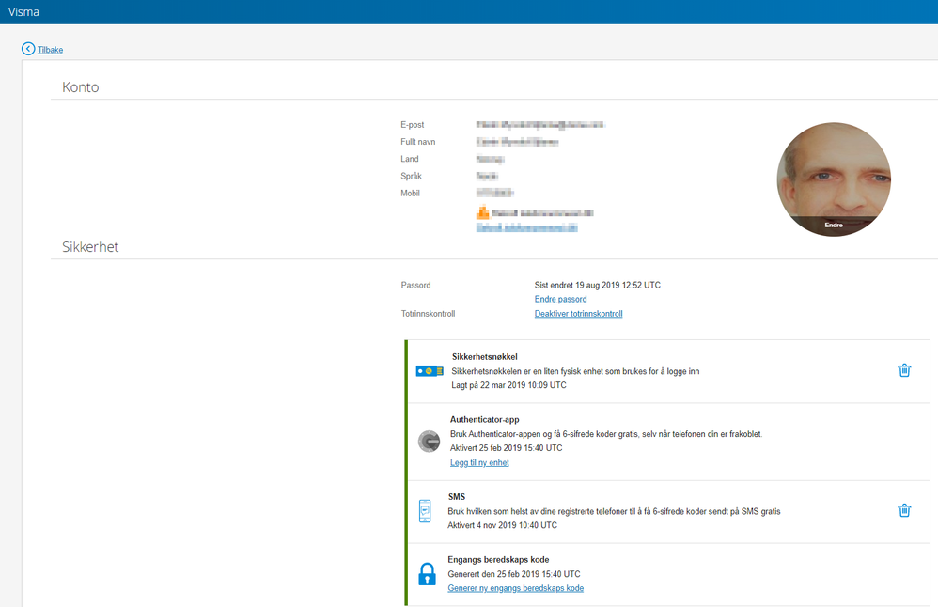Select the Konto section heading
Screen dimensions: 938x607
coord(81,87)
